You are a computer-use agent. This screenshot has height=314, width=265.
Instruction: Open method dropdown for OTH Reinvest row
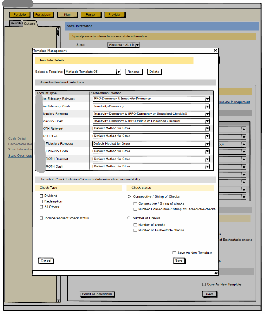coord(151,128)
